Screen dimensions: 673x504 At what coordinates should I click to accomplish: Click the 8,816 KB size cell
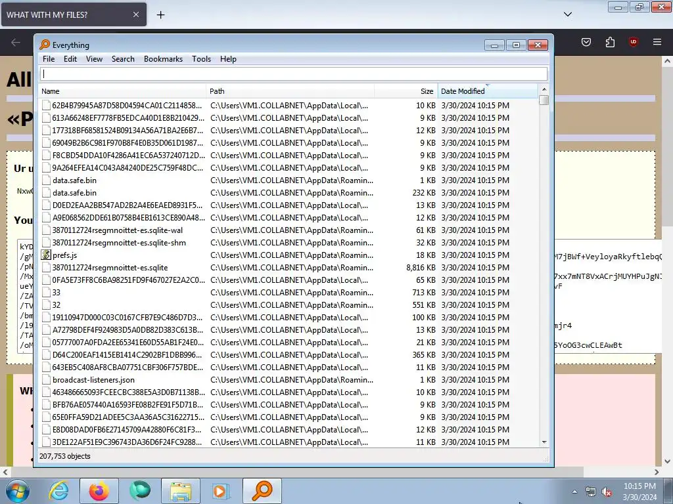tap(421, 268)
